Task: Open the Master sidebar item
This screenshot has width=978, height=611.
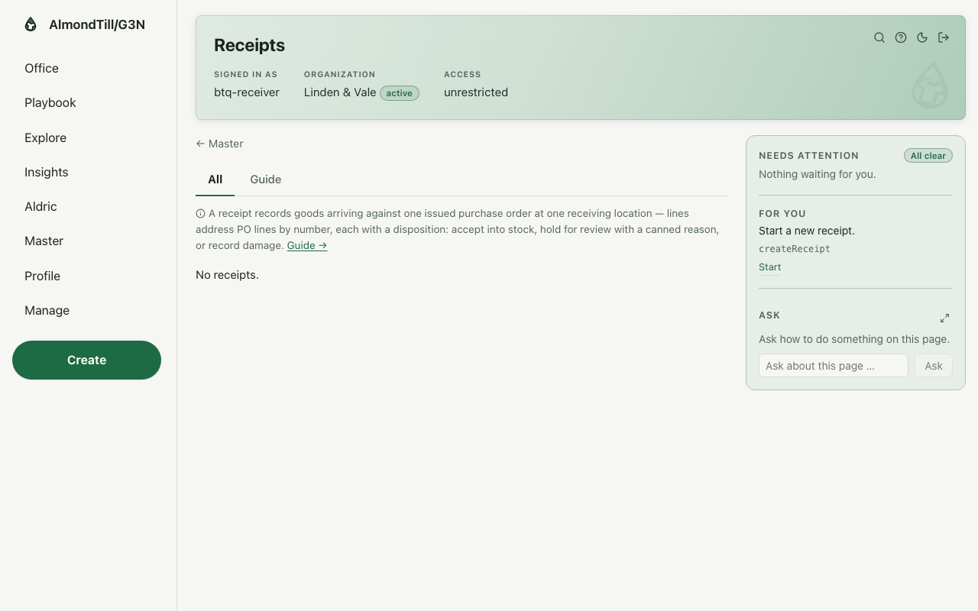Action: pyautogui.click(x=44, y=241)
